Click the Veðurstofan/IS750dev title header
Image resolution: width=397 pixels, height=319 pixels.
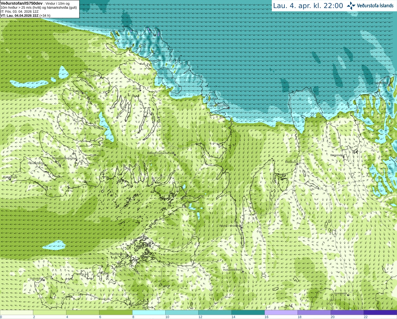21,3
